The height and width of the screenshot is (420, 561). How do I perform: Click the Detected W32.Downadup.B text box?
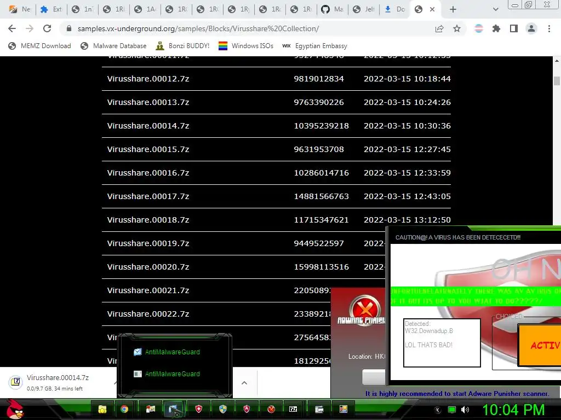pyautogui.click(x=442, y=343)
